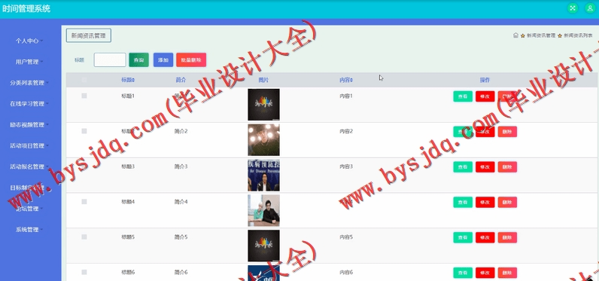The height and width of the screenshot is (281, 599).
Task: View row 标题6 with 查看 button
Action: [463, 273]
